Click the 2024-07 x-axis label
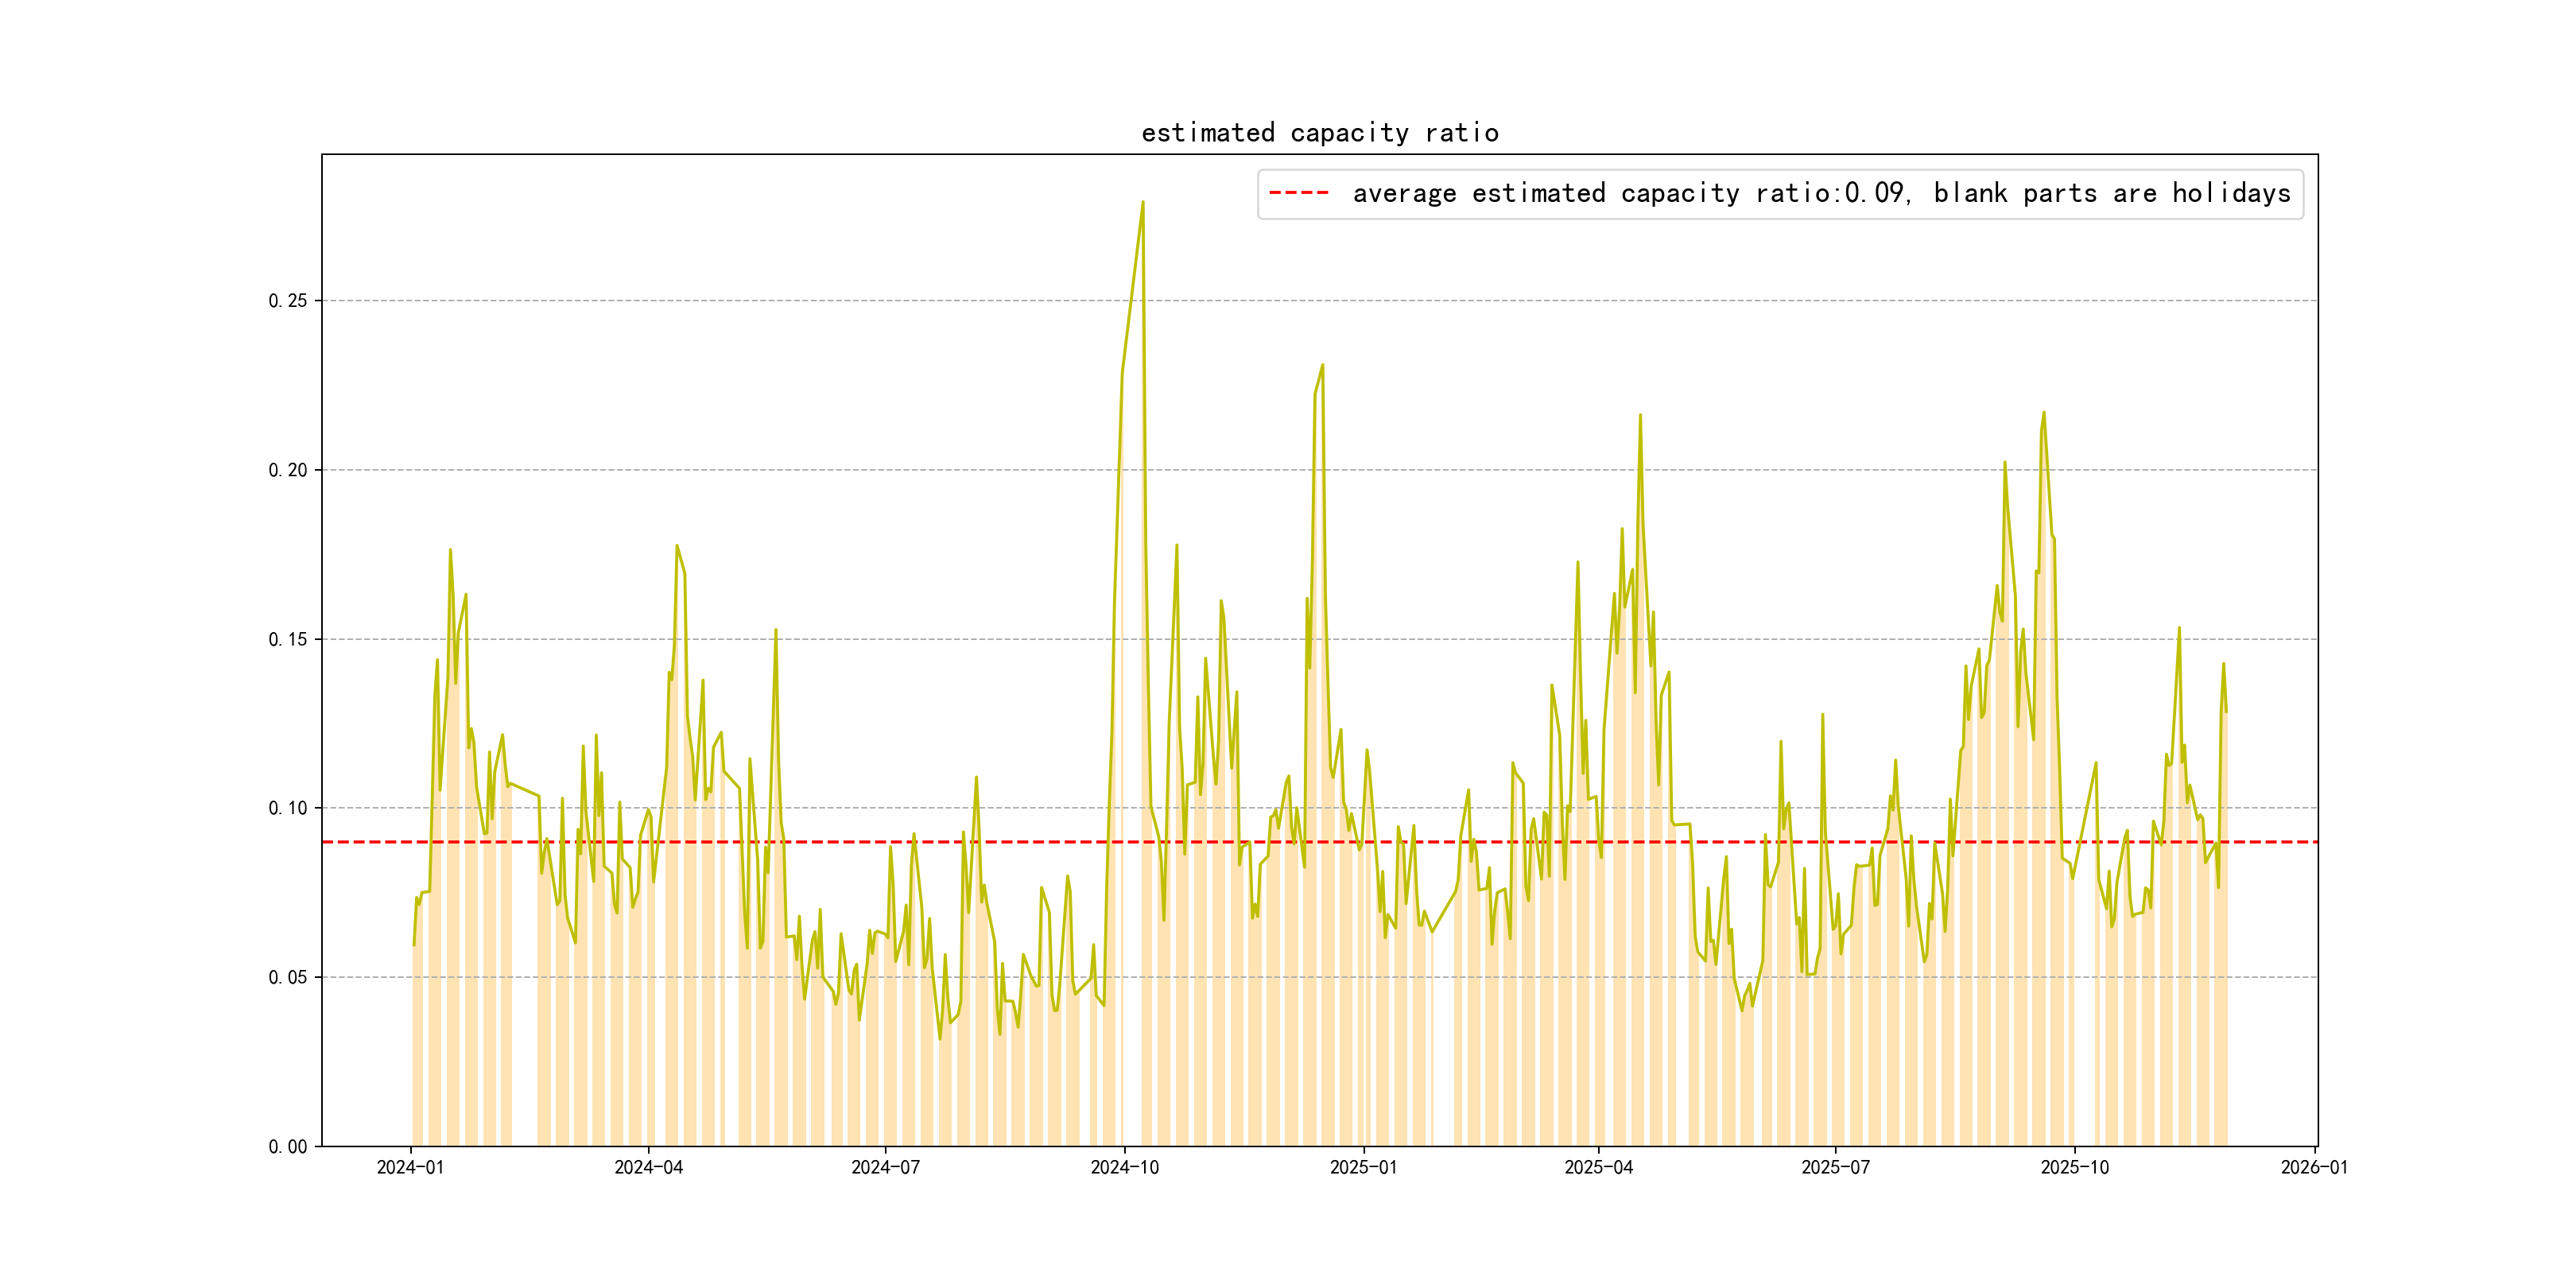Screen dimensions: 2576x1288 pos(885,1167)
